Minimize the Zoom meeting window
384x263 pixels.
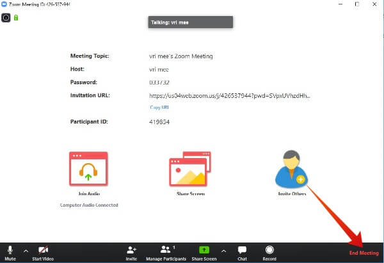click(x=340, y=4)
